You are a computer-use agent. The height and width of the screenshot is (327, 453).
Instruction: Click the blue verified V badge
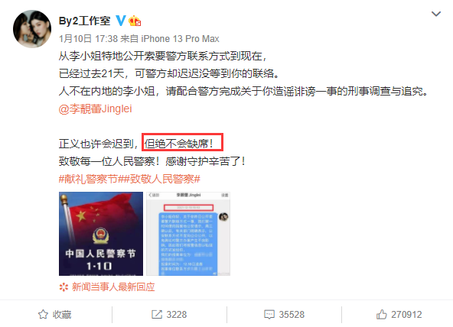tap(121, 21)
